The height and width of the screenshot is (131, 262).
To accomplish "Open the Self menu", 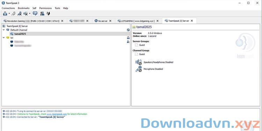I will [x=35, y=8].
